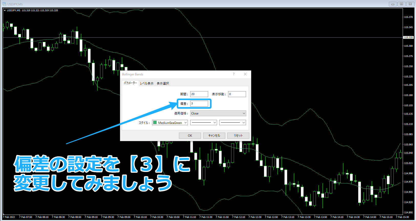
Task: Click the 7 Feb 12:10 time label
Action: [x=238, y=217]
